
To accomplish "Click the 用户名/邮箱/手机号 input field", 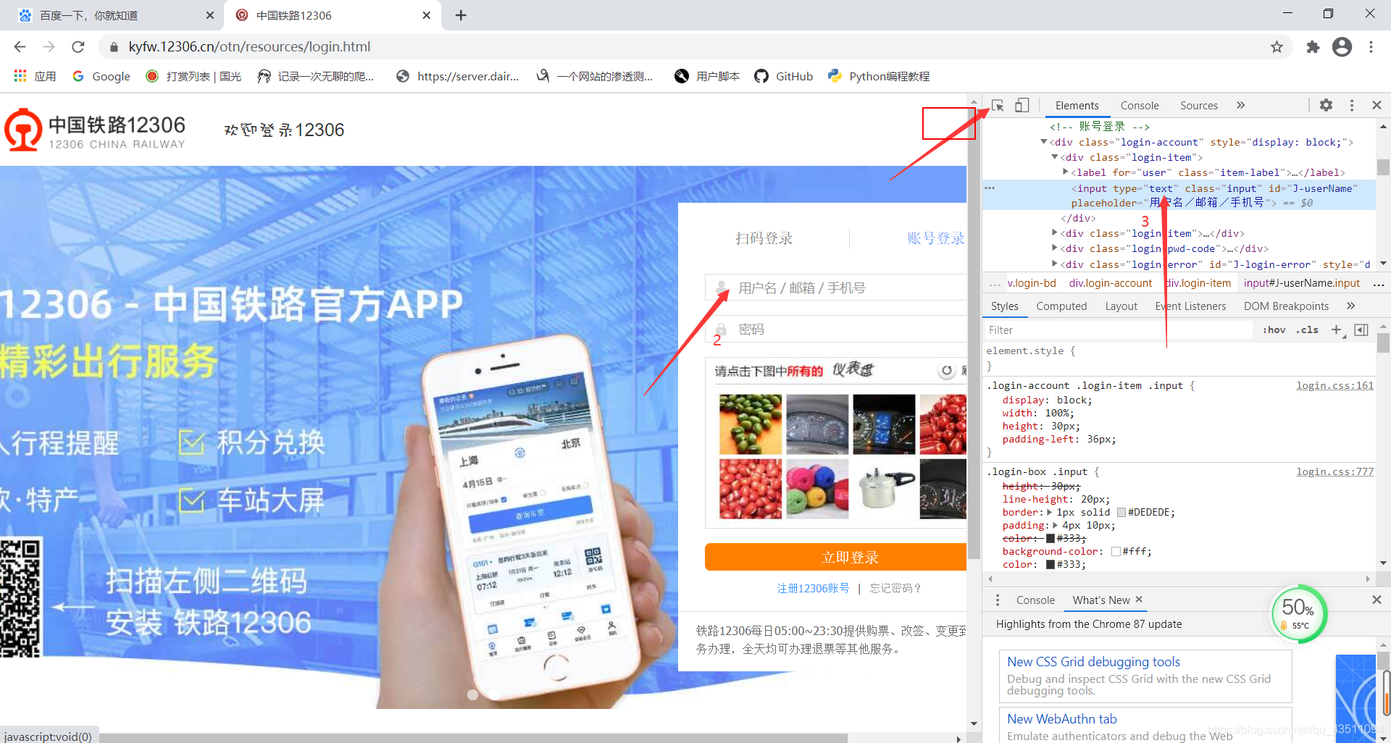I will tap(836, 287).
